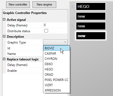Expand the HEGO controller tree node
This screenshot has height=96, width=113.
(x=73, y=7)
